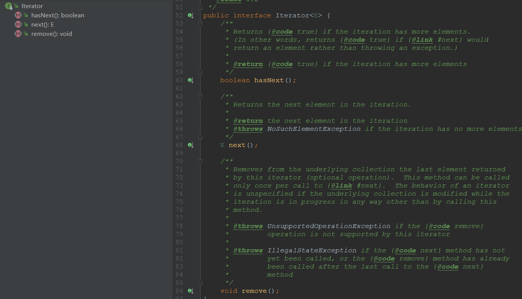Click the fold end marker on line 59

[200, 72]
